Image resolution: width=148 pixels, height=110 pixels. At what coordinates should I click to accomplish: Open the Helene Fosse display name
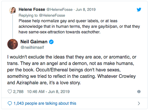point(32,9)
